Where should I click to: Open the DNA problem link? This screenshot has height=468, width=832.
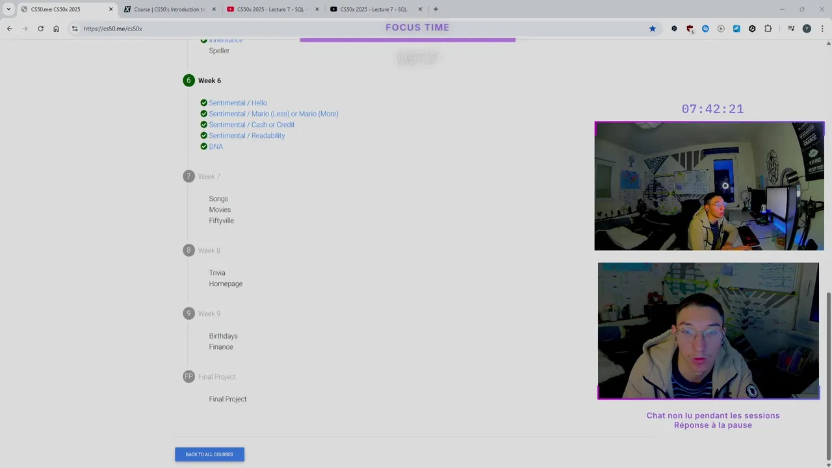coord(216,146)
